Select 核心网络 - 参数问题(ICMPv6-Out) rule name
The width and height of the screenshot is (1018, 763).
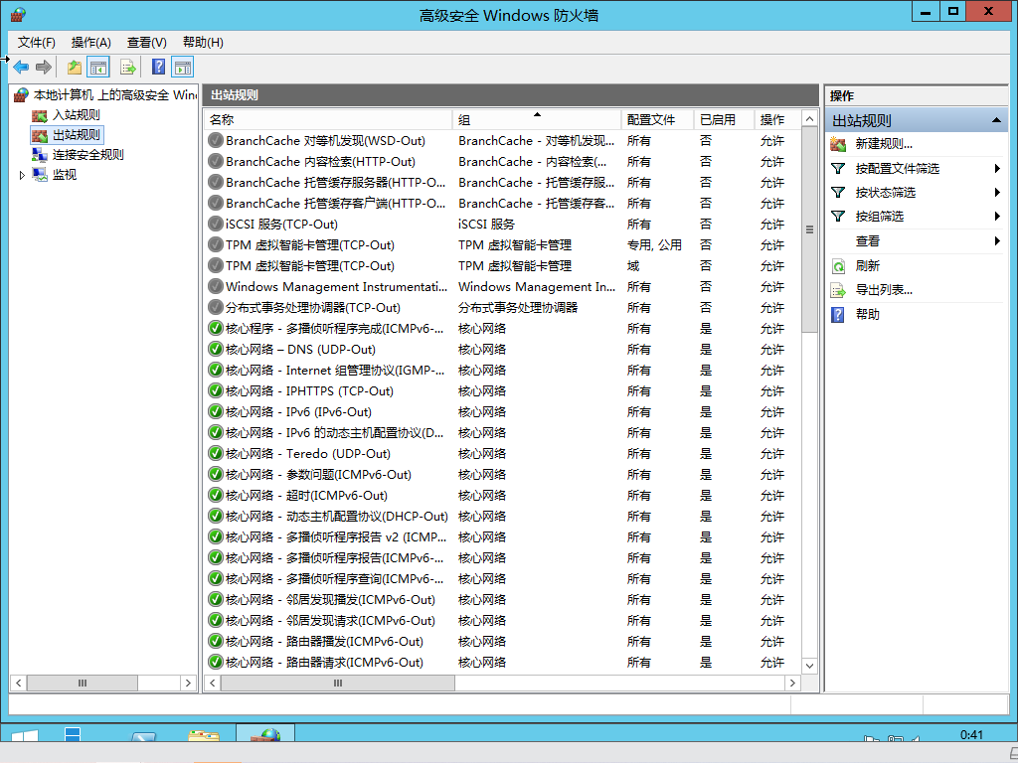[x=319, y=475]
